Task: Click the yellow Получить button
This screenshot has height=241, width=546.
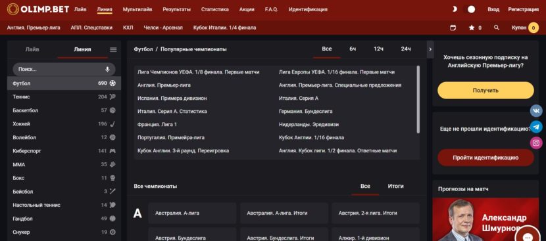Action: point(485,91)
